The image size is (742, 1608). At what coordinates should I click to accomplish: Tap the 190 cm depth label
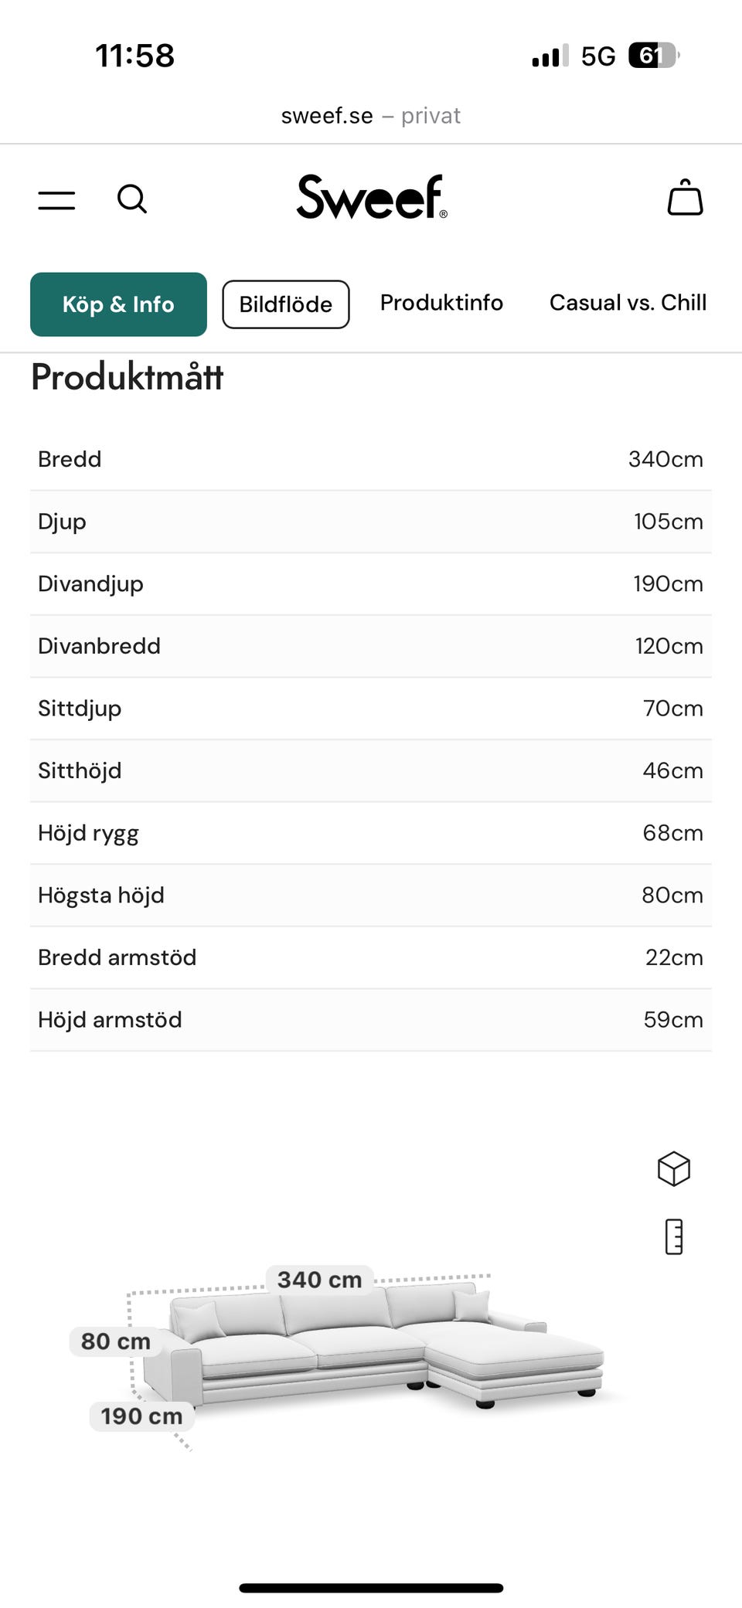tap(141, 1416)
